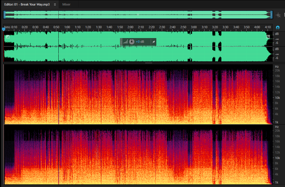The height and width of the screenshot is (187, 285).
Task: Select the Editor: 01 - Break Your Way.mp3 tab
Action: coord(27,4)
